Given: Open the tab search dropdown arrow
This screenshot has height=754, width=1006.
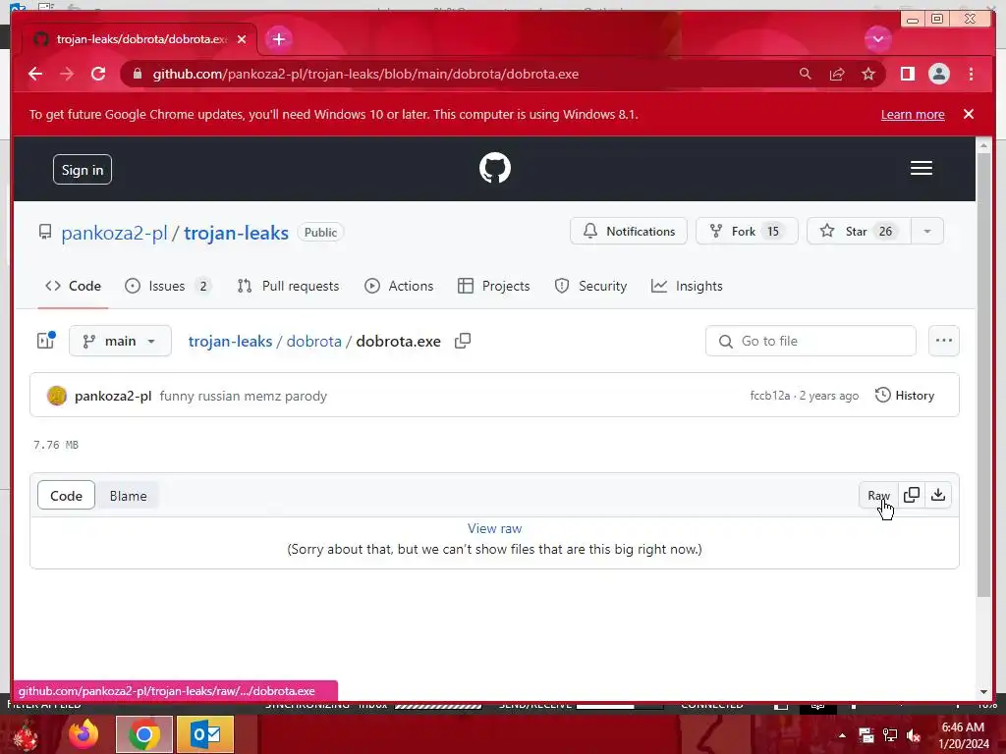Looking at the screenshot, I should pos(877,39).
